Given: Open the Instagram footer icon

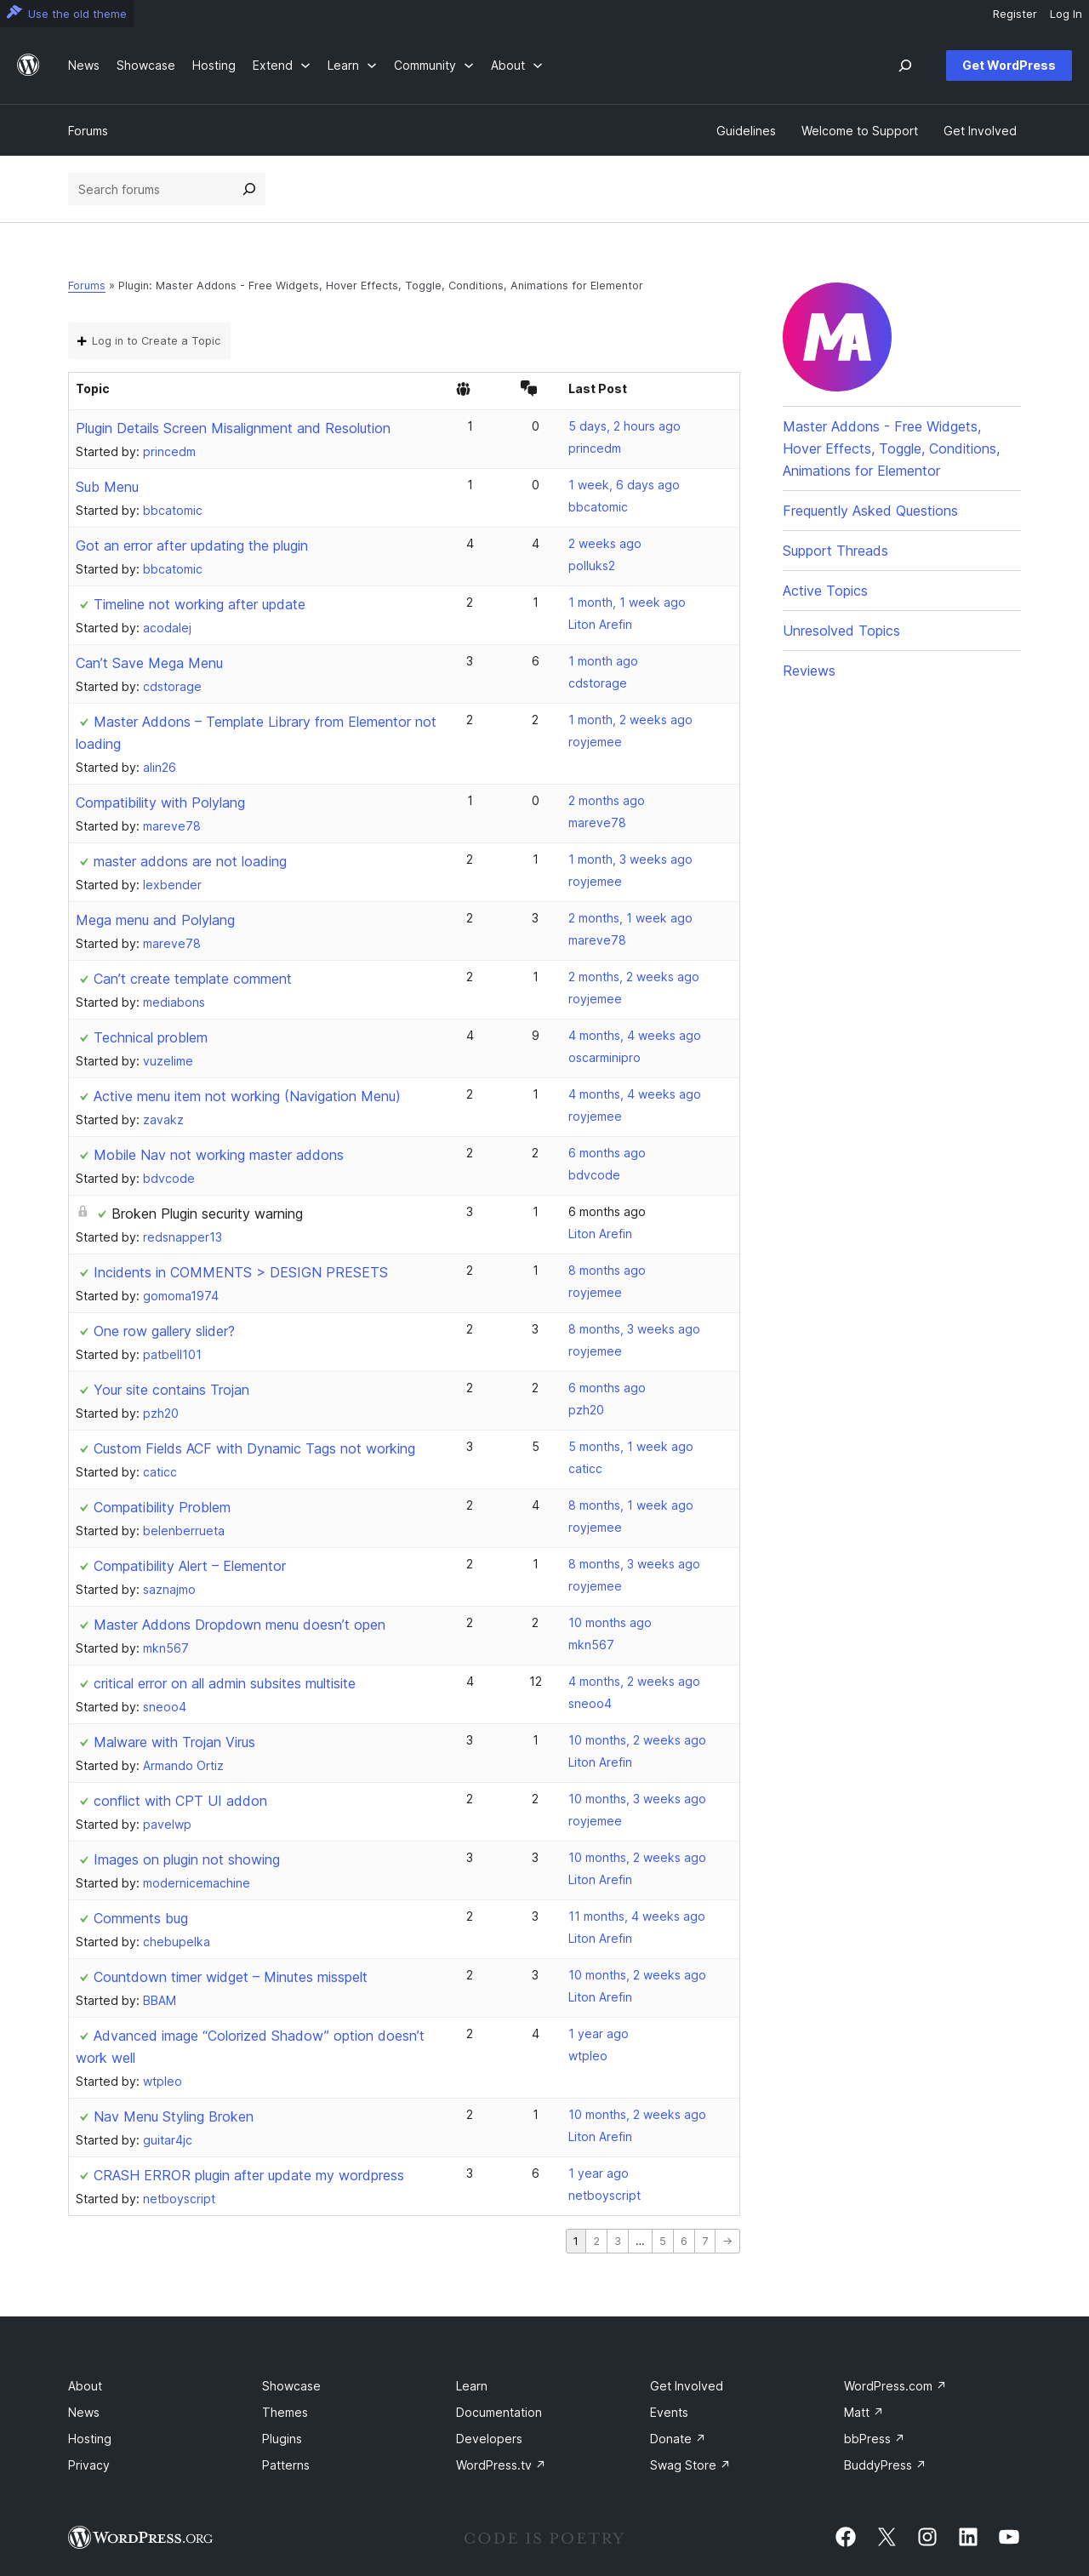Looking at the screenshot, I should click(927, 2536).
